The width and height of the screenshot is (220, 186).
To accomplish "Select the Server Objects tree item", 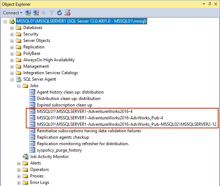I will (37, 40).
